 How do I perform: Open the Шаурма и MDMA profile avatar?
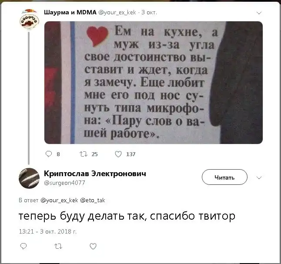(x=29, y=19)
